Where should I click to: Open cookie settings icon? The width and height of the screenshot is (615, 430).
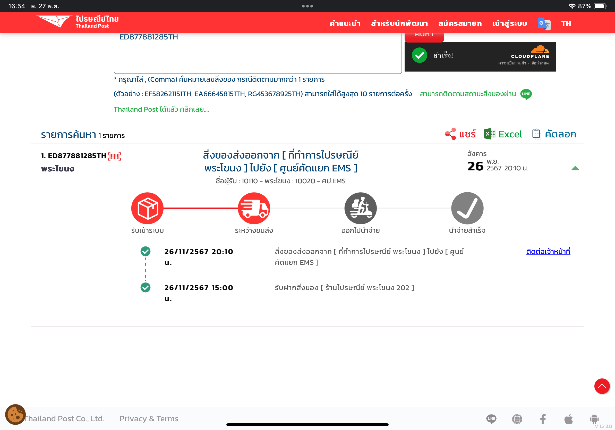pyautogui.click(x=15, y=415)
